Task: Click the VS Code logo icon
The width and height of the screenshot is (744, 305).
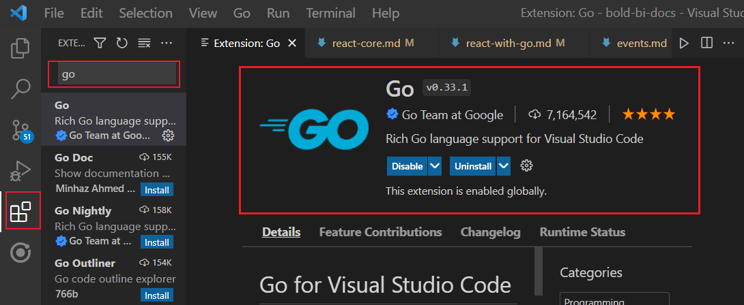Action: pyautogui.click(x=18, y=13)
